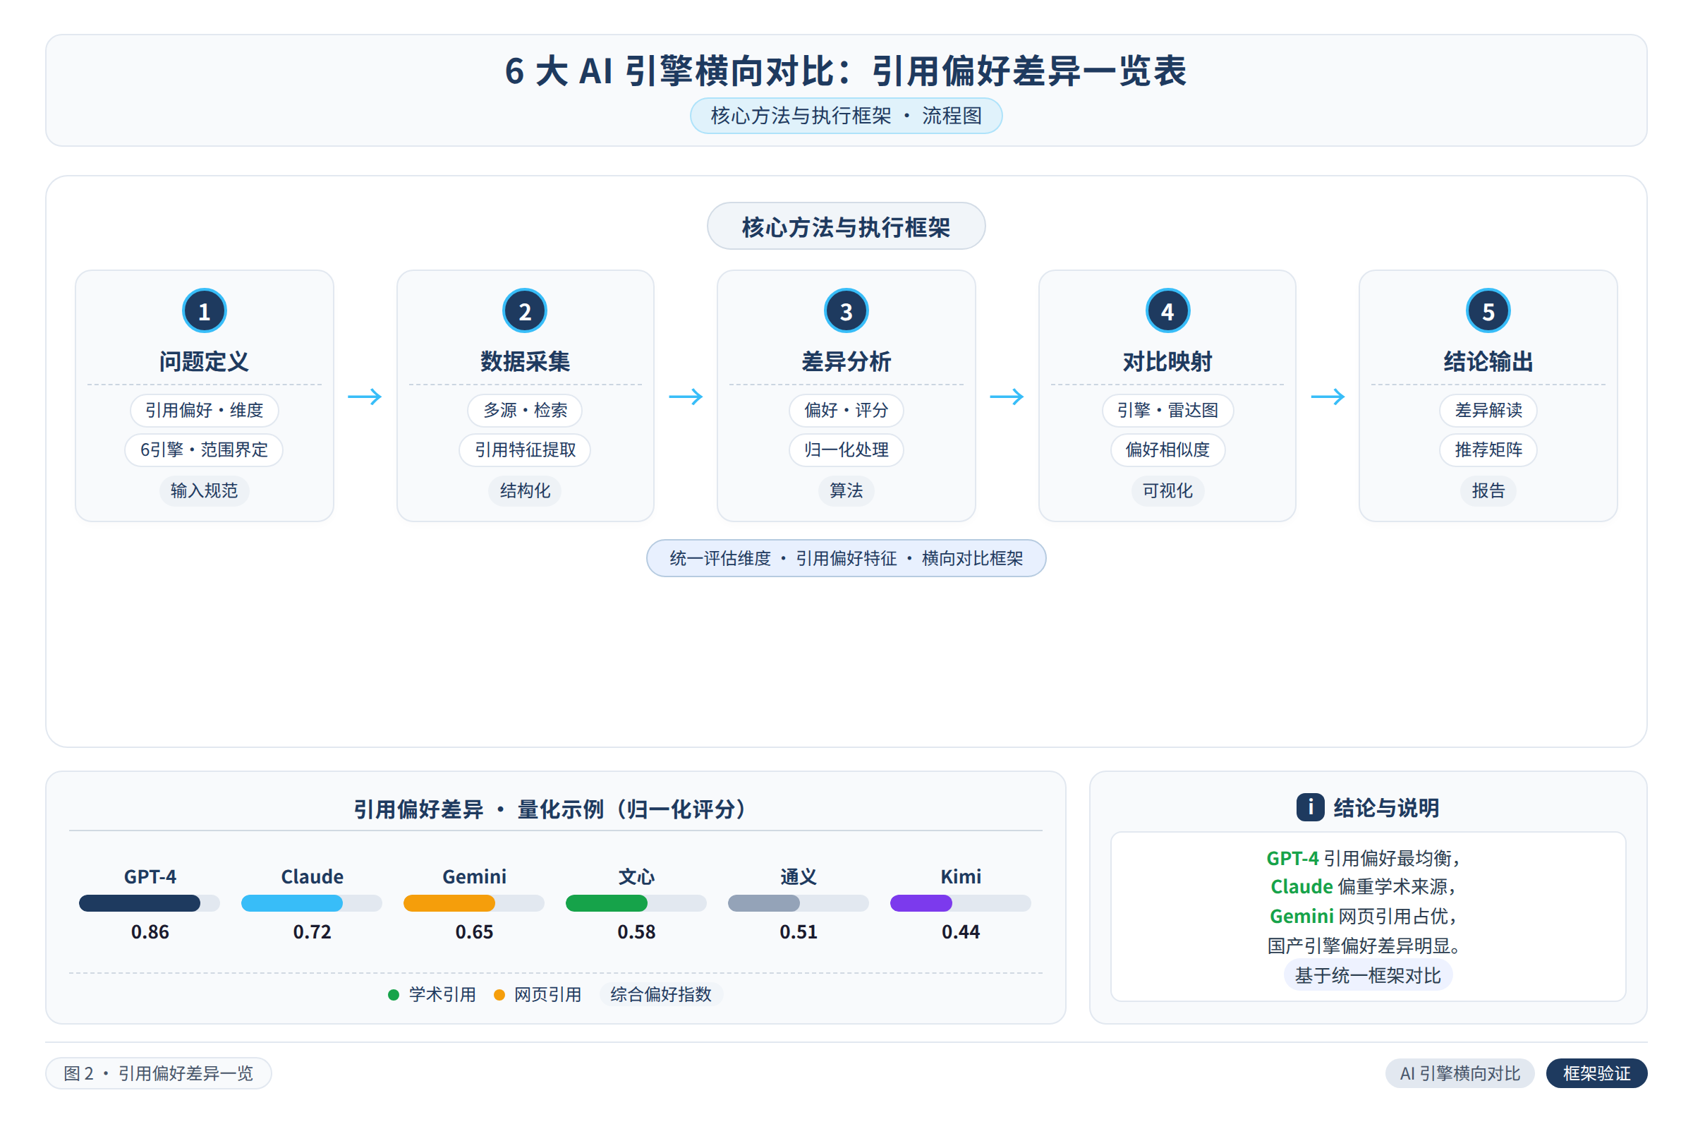Screen dimensions: 1693x1129
Task: Click the 0.72 score value
Action: 312,931
